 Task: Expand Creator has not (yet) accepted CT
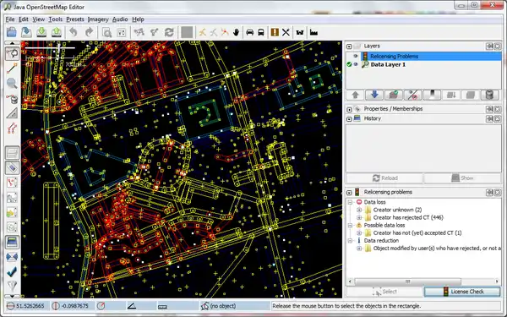pyautogui.click(x=359, y=233)
